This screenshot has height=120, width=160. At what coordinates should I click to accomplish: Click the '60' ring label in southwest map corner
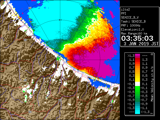point(30,112)
